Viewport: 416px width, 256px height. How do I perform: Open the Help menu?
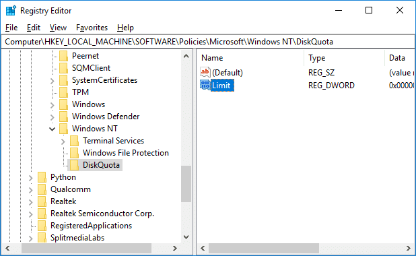(x=125, y=28)
